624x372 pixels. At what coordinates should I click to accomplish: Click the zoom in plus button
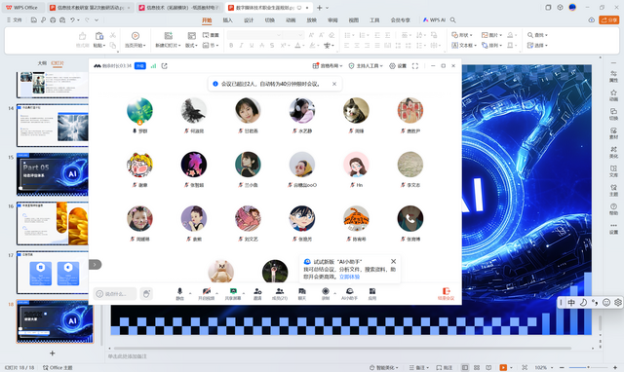[615, 368]
